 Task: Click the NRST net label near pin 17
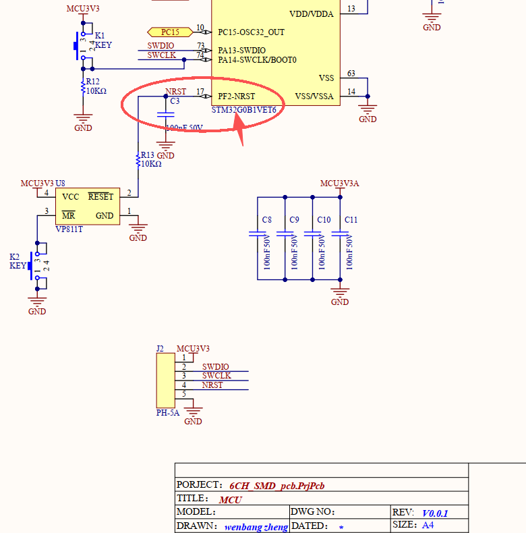[176, 92]
